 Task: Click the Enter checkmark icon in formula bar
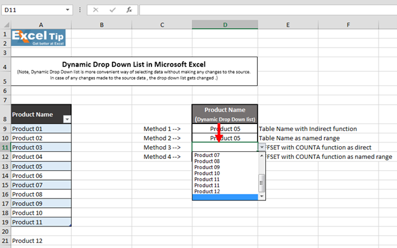tap(113, 10)
